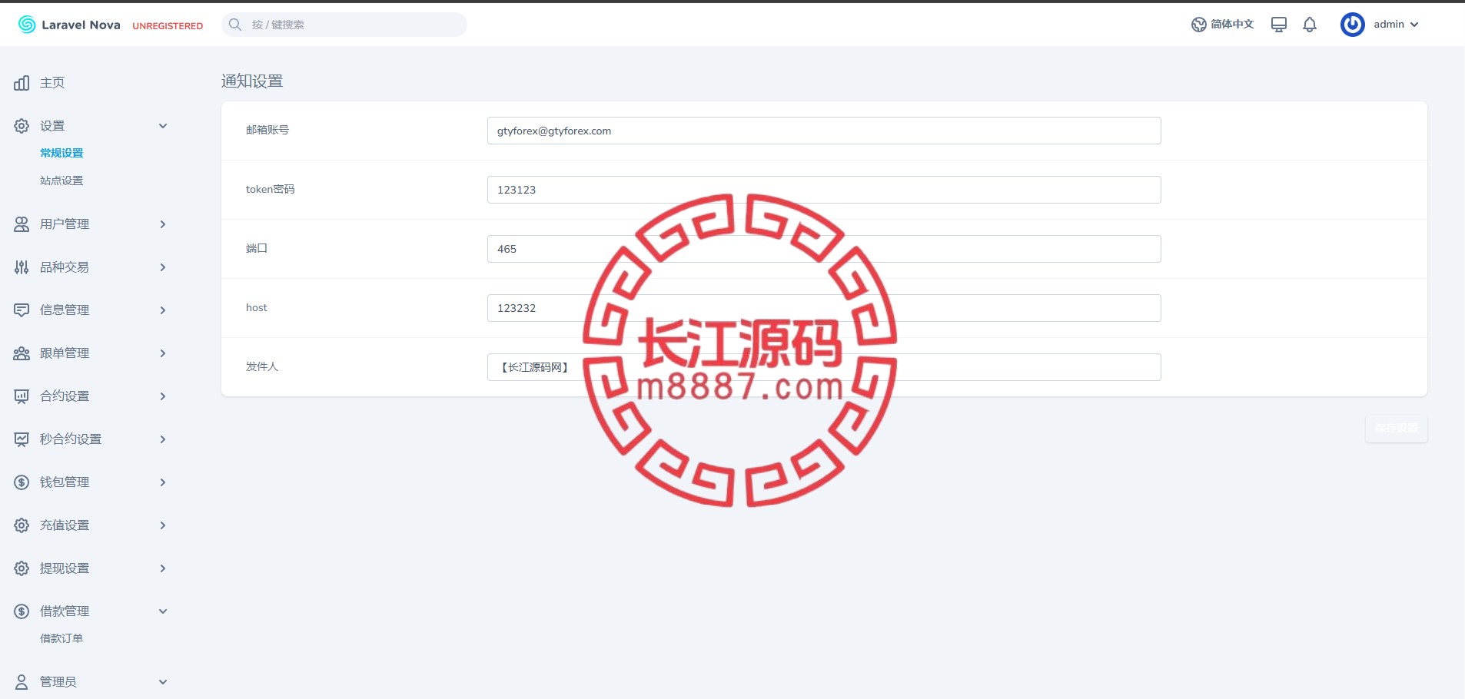The width and height of the screenshot is (1465, 699).
Task: Open the theme switcher monitor icon
Action: click(x=1279, y=25)
